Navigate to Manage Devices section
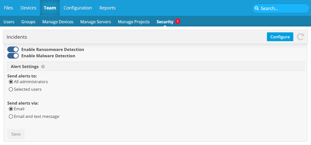Screen dimensions: 311x145 58,22
